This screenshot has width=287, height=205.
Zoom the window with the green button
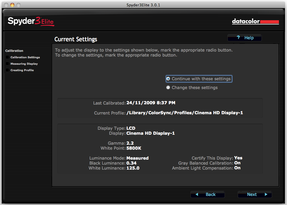point(18,5)
